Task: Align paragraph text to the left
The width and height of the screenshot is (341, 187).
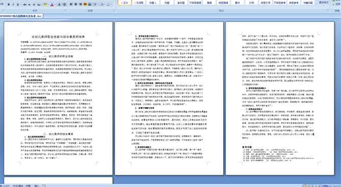Action: coord(71,5)
